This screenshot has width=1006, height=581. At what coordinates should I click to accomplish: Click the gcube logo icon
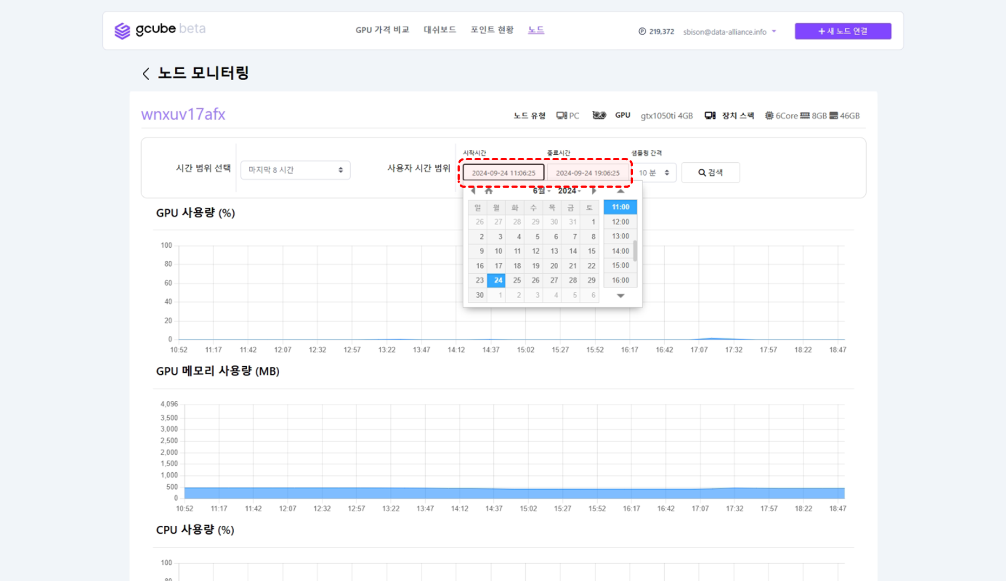pos(122,31)
